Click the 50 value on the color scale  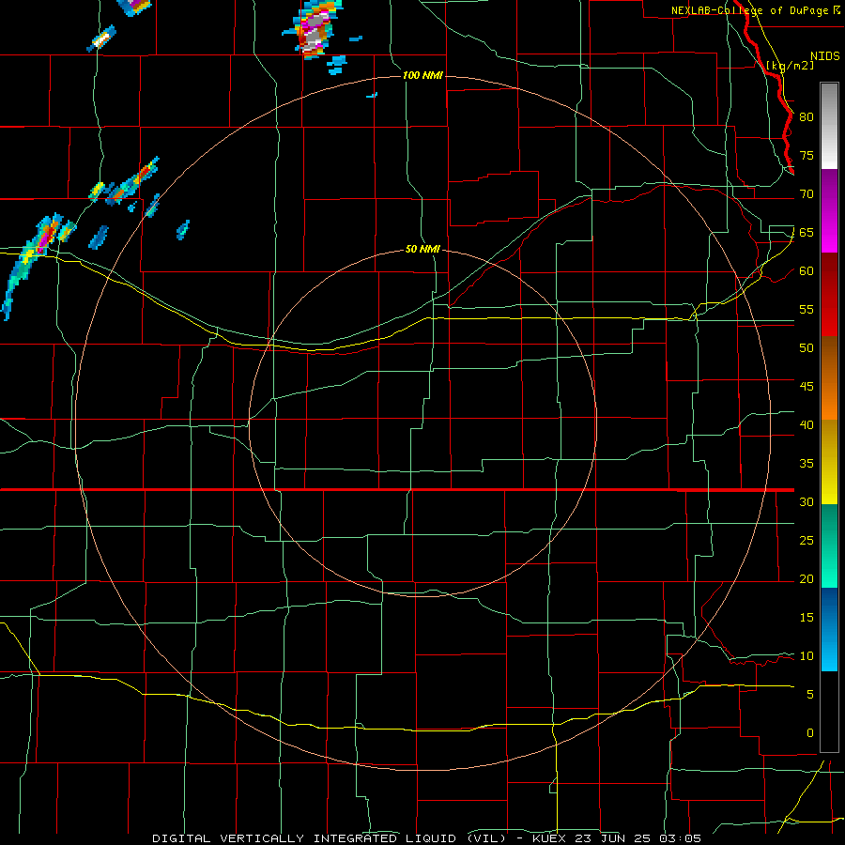807,348
